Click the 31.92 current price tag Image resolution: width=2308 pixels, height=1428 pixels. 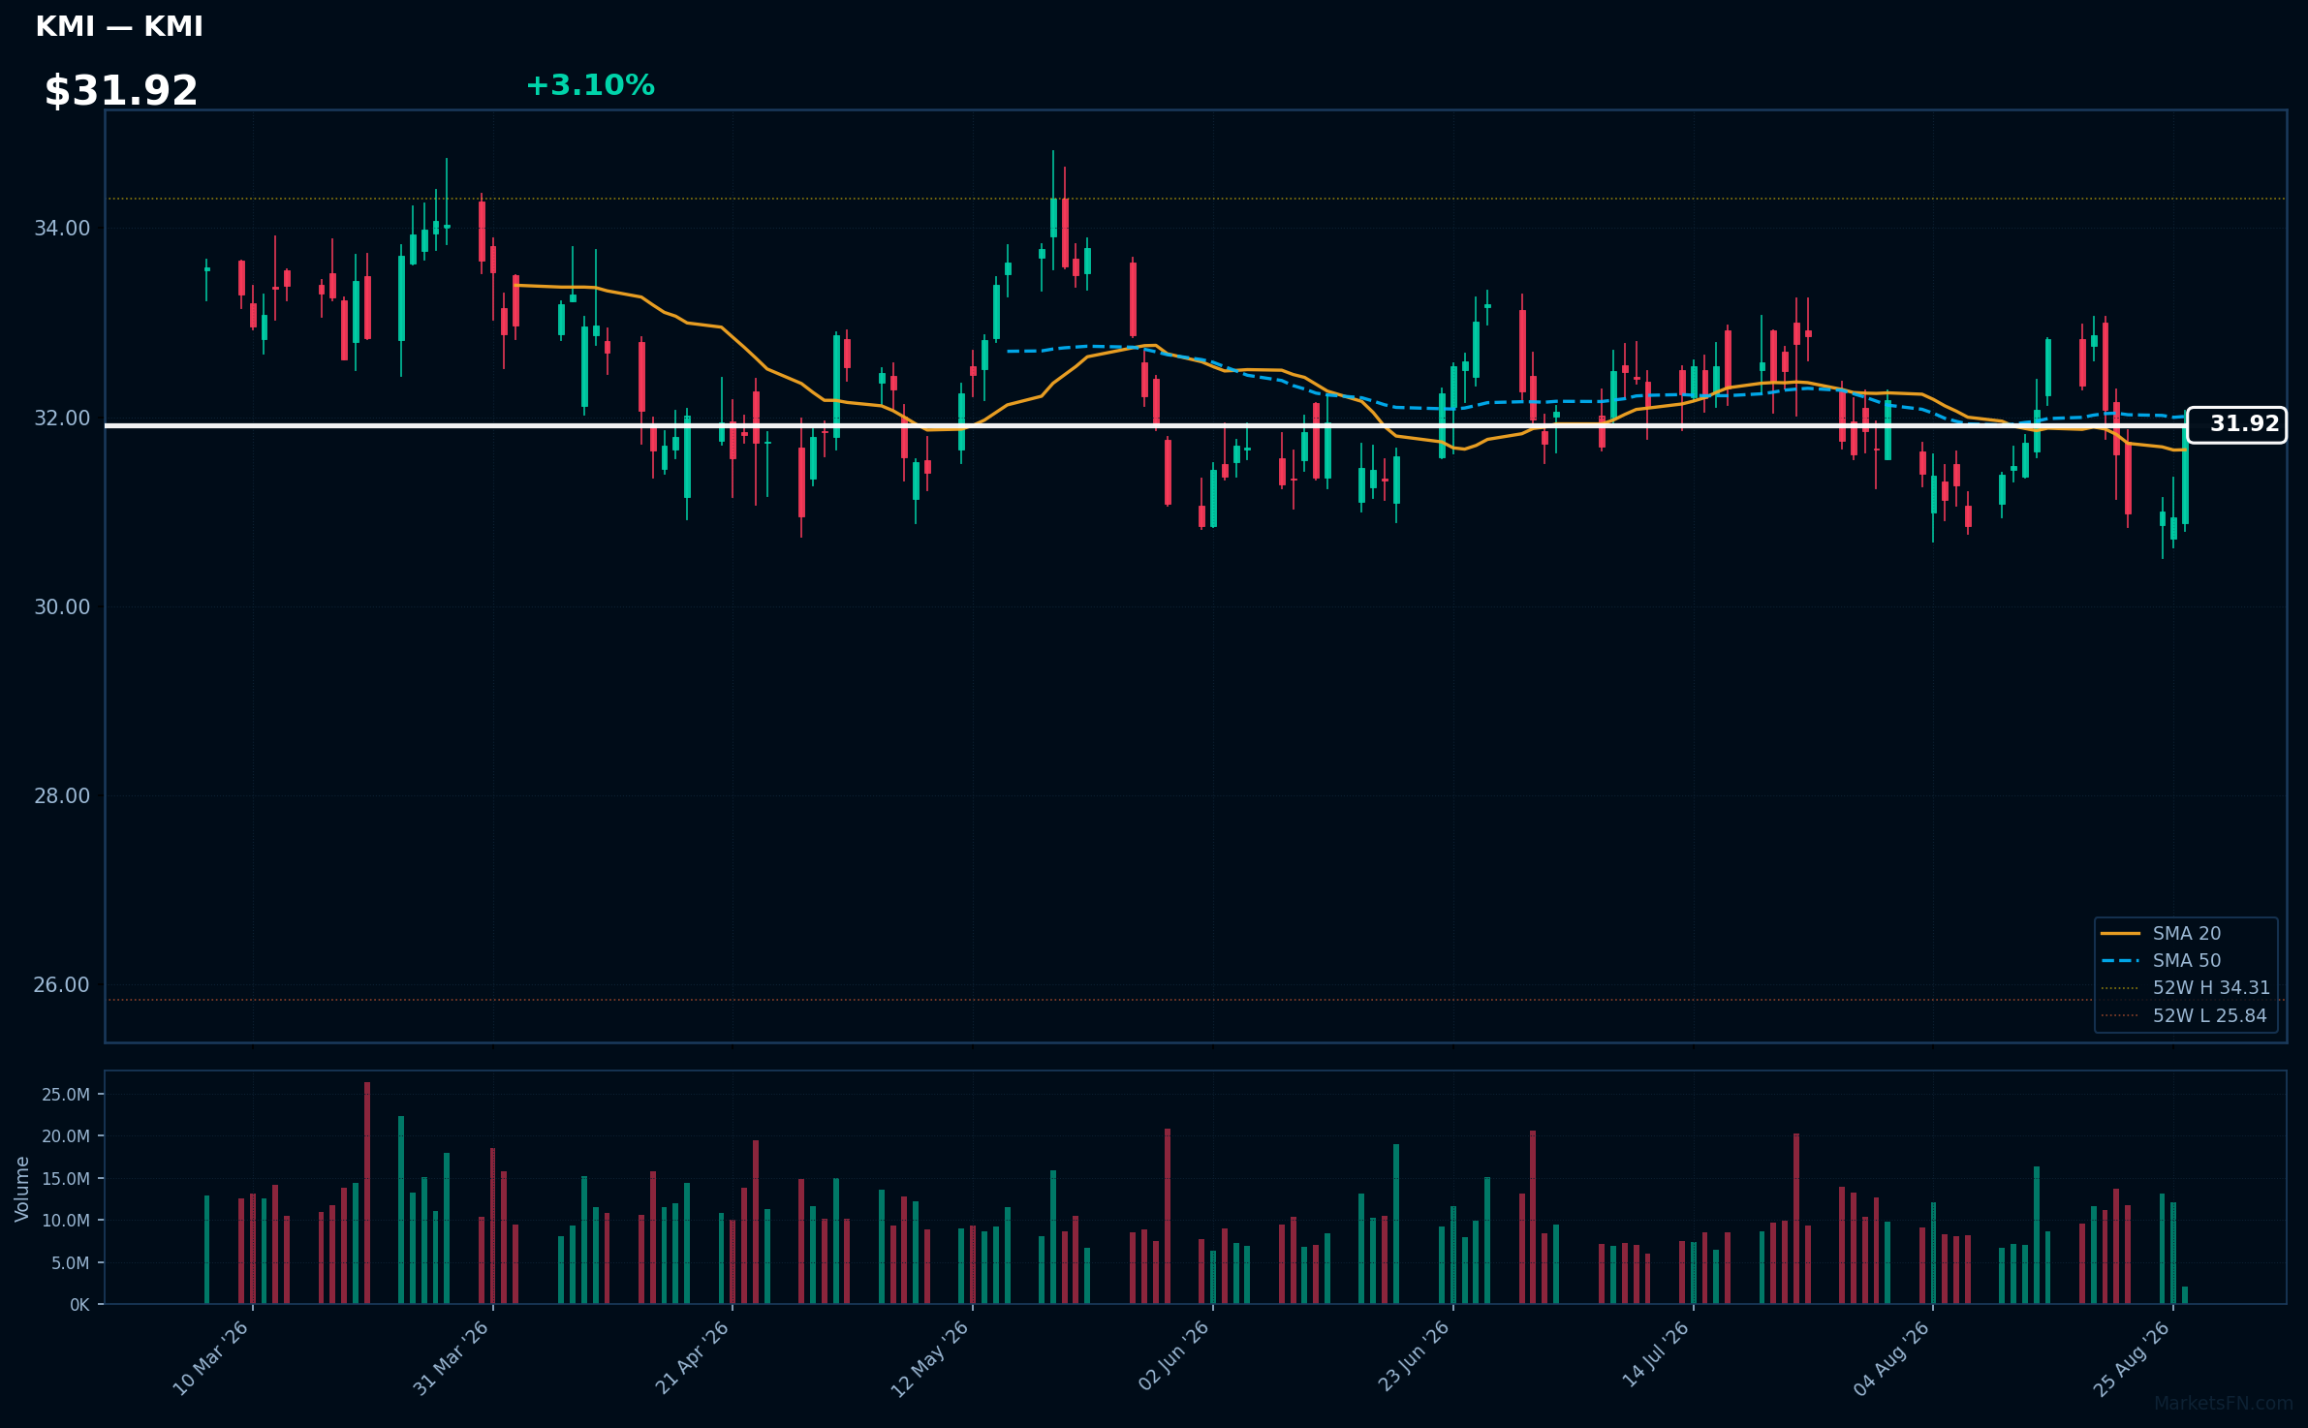pyautogui.click(x=2236, y=424)
